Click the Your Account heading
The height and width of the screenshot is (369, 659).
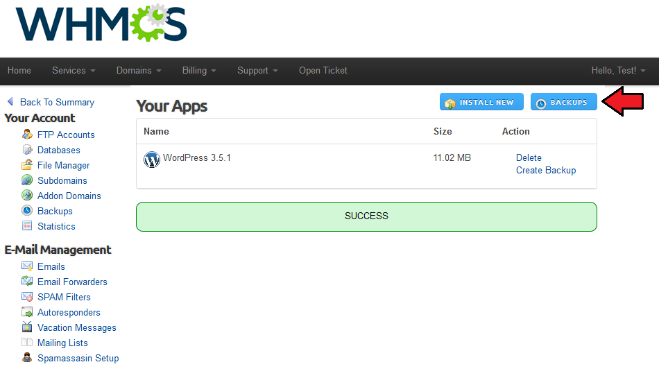coord(40,118)
